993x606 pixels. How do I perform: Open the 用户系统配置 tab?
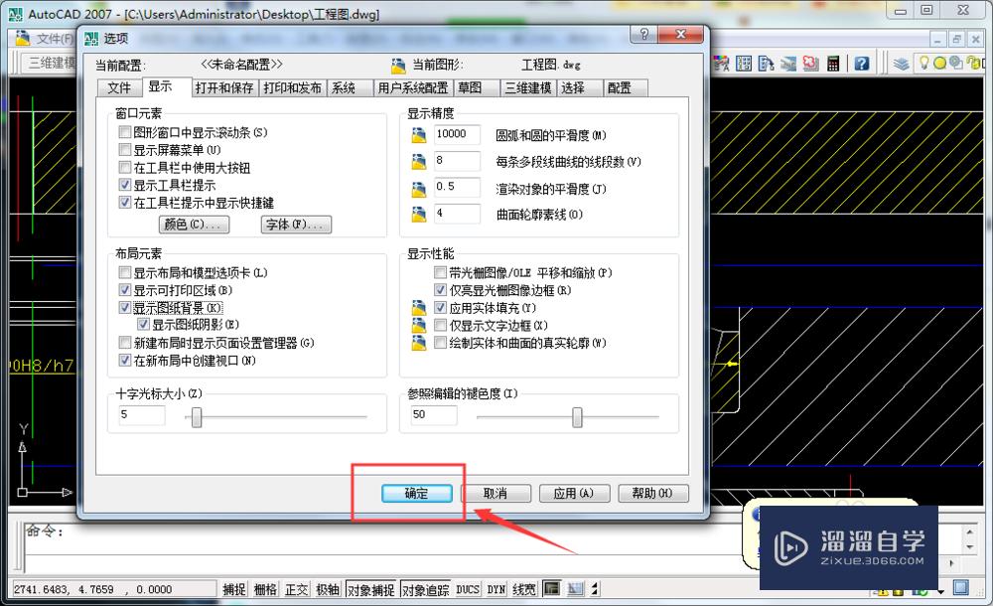[x=413, y=88]
